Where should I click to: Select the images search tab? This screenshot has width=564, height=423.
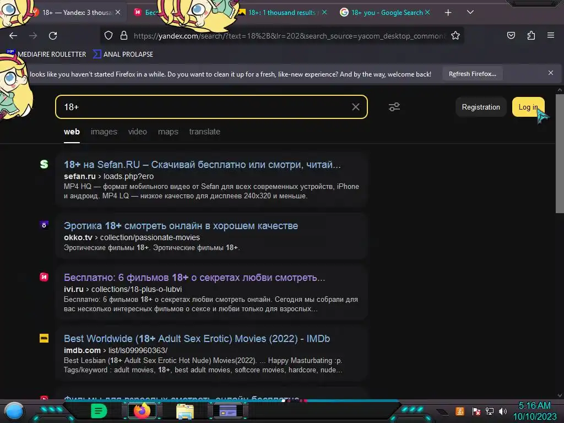(x=104, y=132)
